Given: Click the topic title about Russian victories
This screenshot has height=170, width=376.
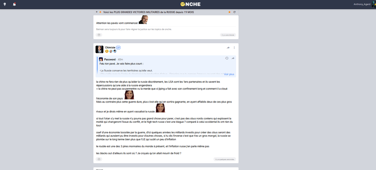Looking at the screenshot, I should coord(148,12).
